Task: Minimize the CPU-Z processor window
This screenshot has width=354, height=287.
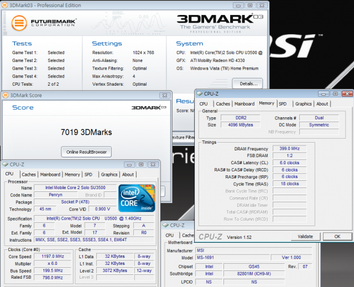Action: coord(129,164)
